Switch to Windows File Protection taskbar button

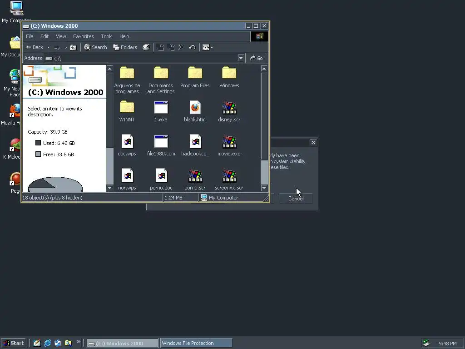[196, 343]
